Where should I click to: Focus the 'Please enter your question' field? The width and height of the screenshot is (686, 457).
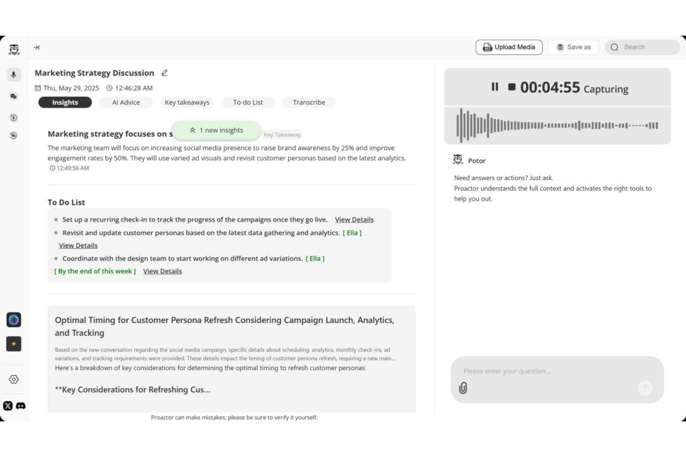[x=549, y=371]
